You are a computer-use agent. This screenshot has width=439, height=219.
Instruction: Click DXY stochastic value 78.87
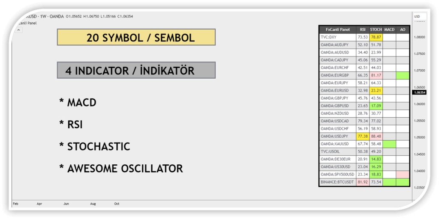(x=376, y=37)
